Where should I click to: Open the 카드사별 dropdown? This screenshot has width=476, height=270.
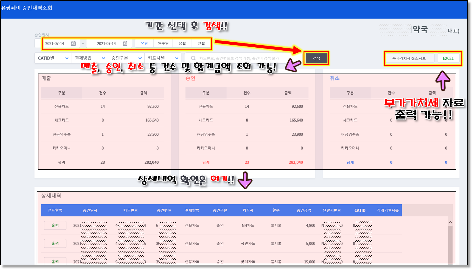[163, 58]
